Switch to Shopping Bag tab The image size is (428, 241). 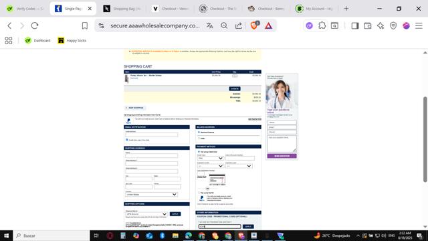point(122,9)
